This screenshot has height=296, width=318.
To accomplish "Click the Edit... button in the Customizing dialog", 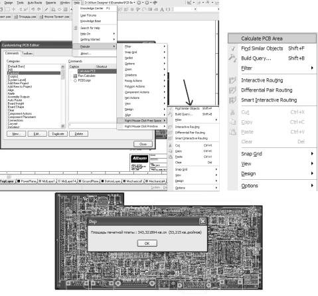I will 37,134.
